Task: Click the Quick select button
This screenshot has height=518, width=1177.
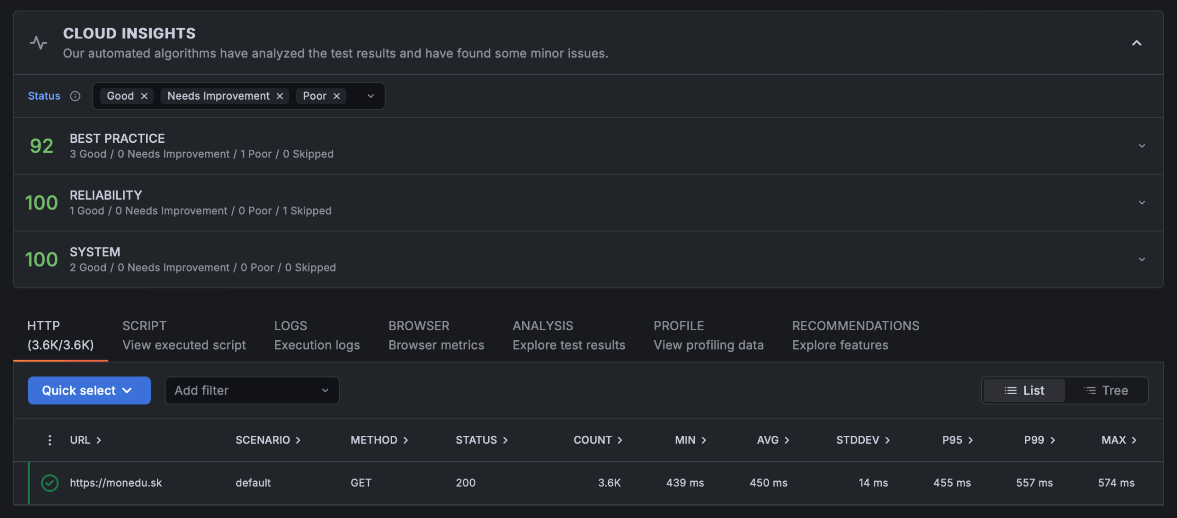Action: (89, 390)
